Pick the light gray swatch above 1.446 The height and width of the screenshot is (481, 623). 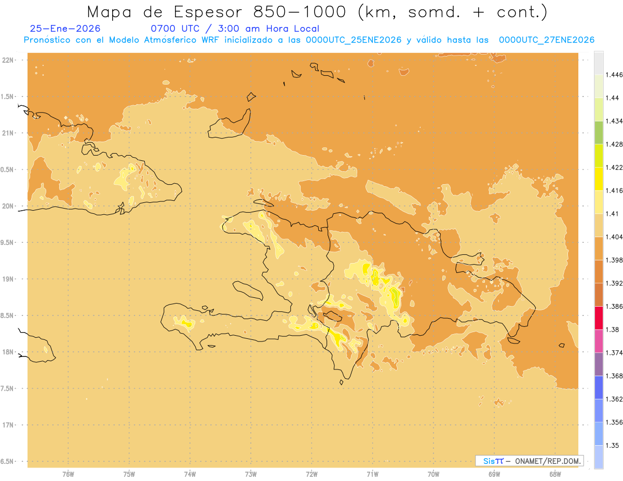click(599, 63)
